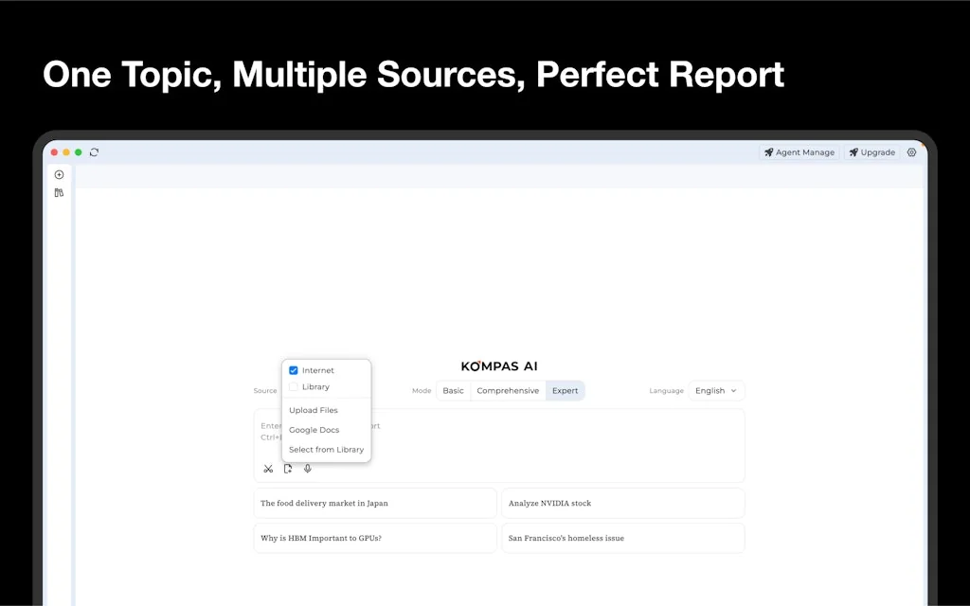
Task: Choose the Analyze NVIDIA stock suggestion
Action: (x=622, y=504)
